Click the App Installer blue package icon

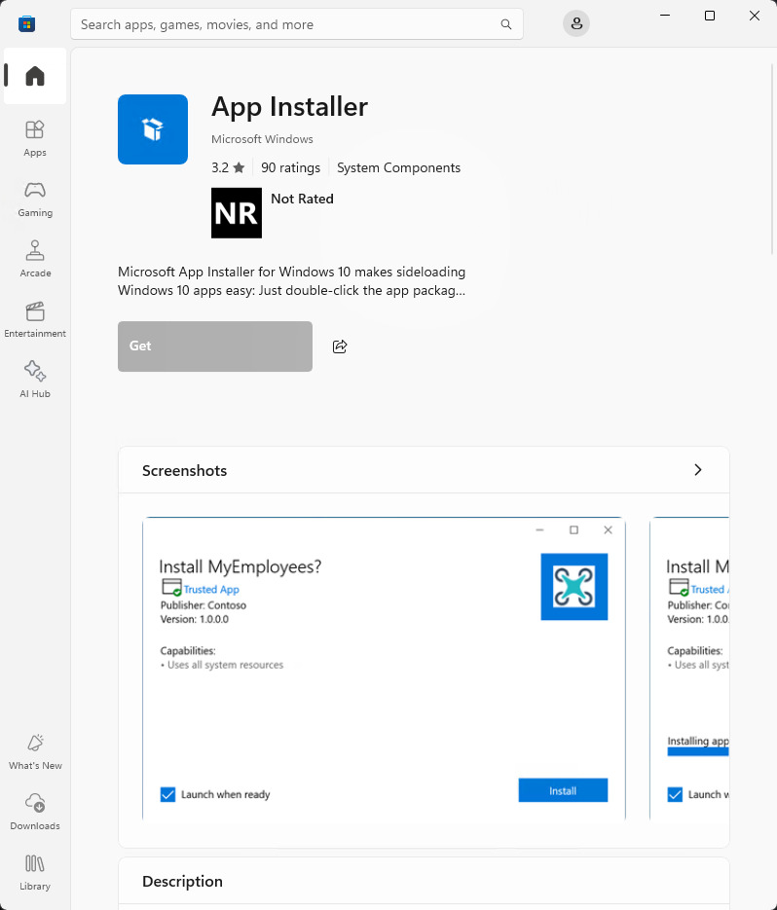point(153,129)
